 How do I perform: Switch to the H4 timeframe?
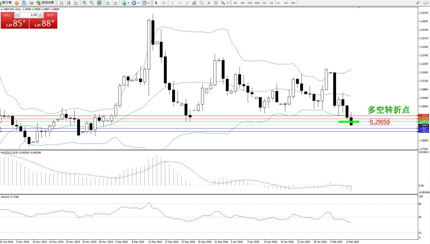point(271,3)
